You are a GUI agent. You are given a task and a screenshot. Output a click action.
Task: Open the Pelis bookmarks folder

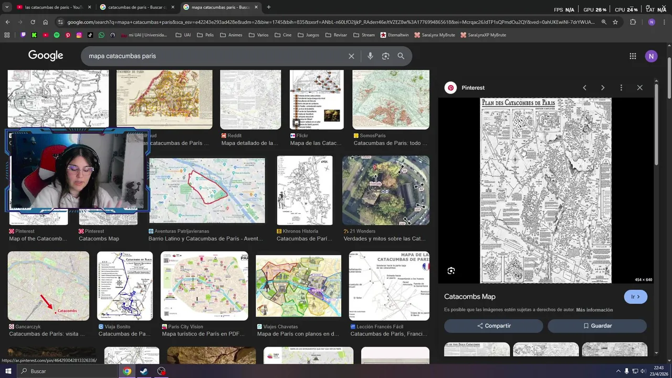point(205,35)
